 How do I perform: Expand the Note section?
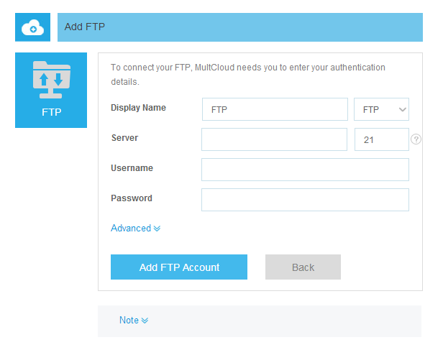129,321
